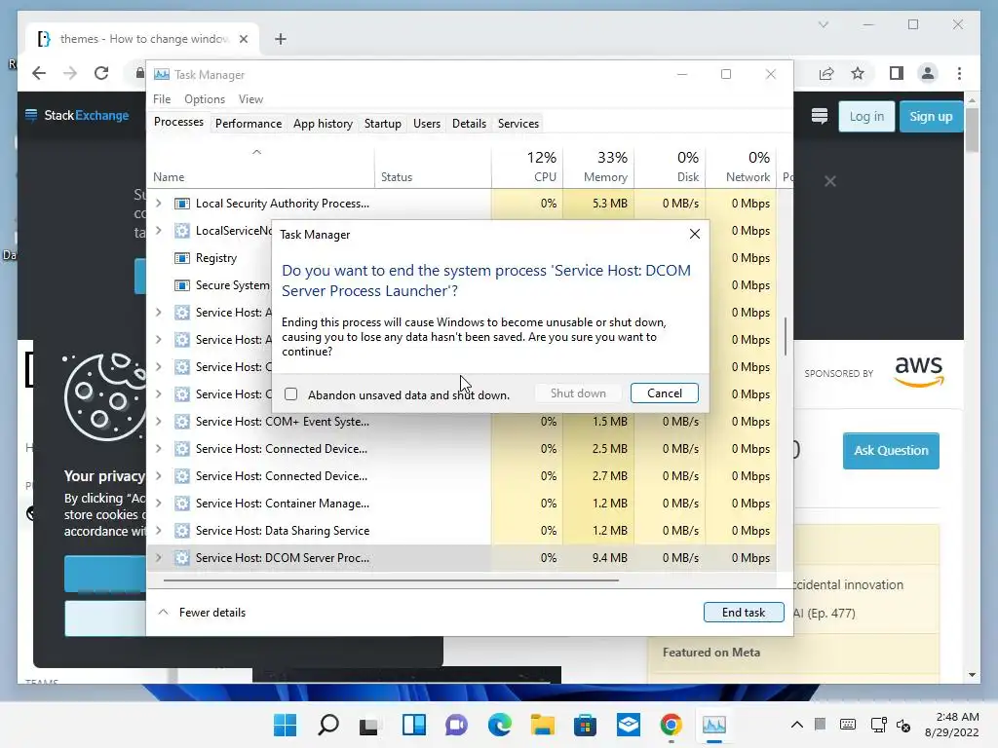The image size is (998, 748).
Task: Sort processes by Memory column
Action: [598, 167]
